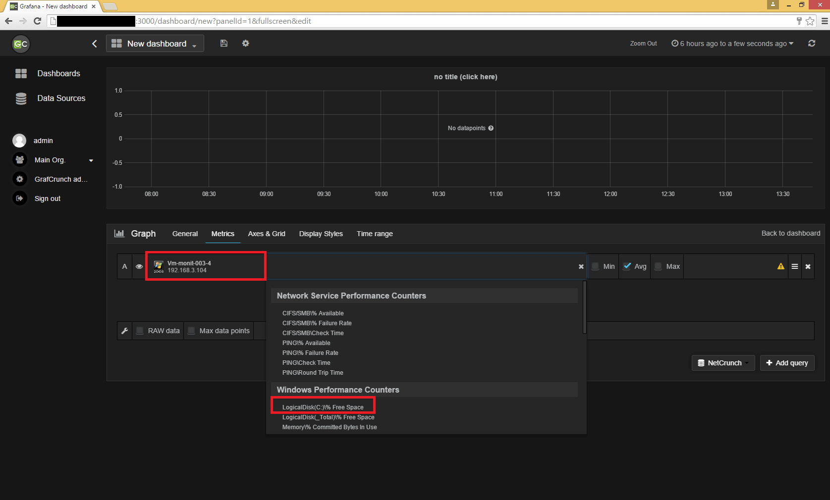Open the New dashboard dropdown
This screenshot has width=830, height=500.
coord(155,44)
